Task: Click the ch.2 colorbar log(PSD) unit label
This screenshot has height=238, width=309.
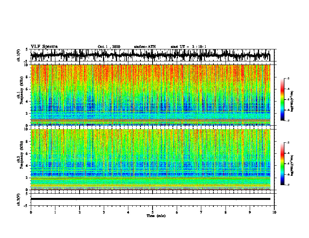Action: [x=292, y=166]
